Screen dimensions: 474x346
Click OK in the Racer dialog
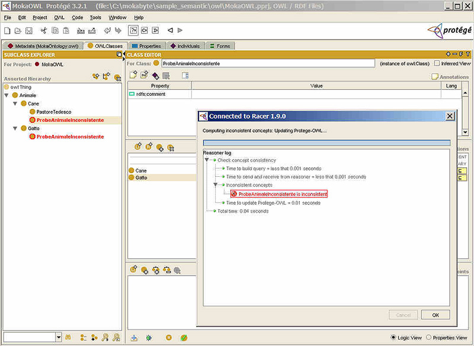tap(435, 315)
